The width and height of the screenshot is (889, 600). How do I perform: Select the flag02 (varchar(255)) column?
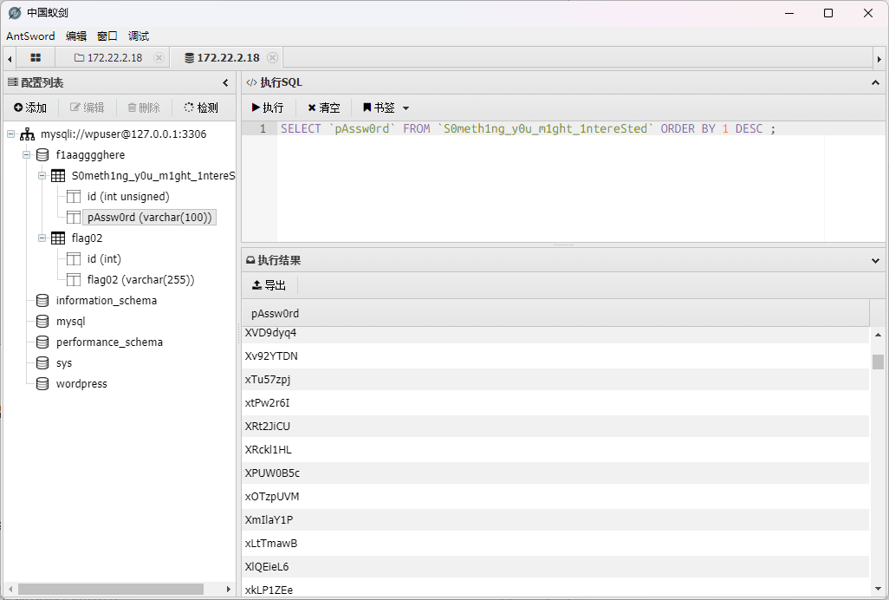[140, 280]
